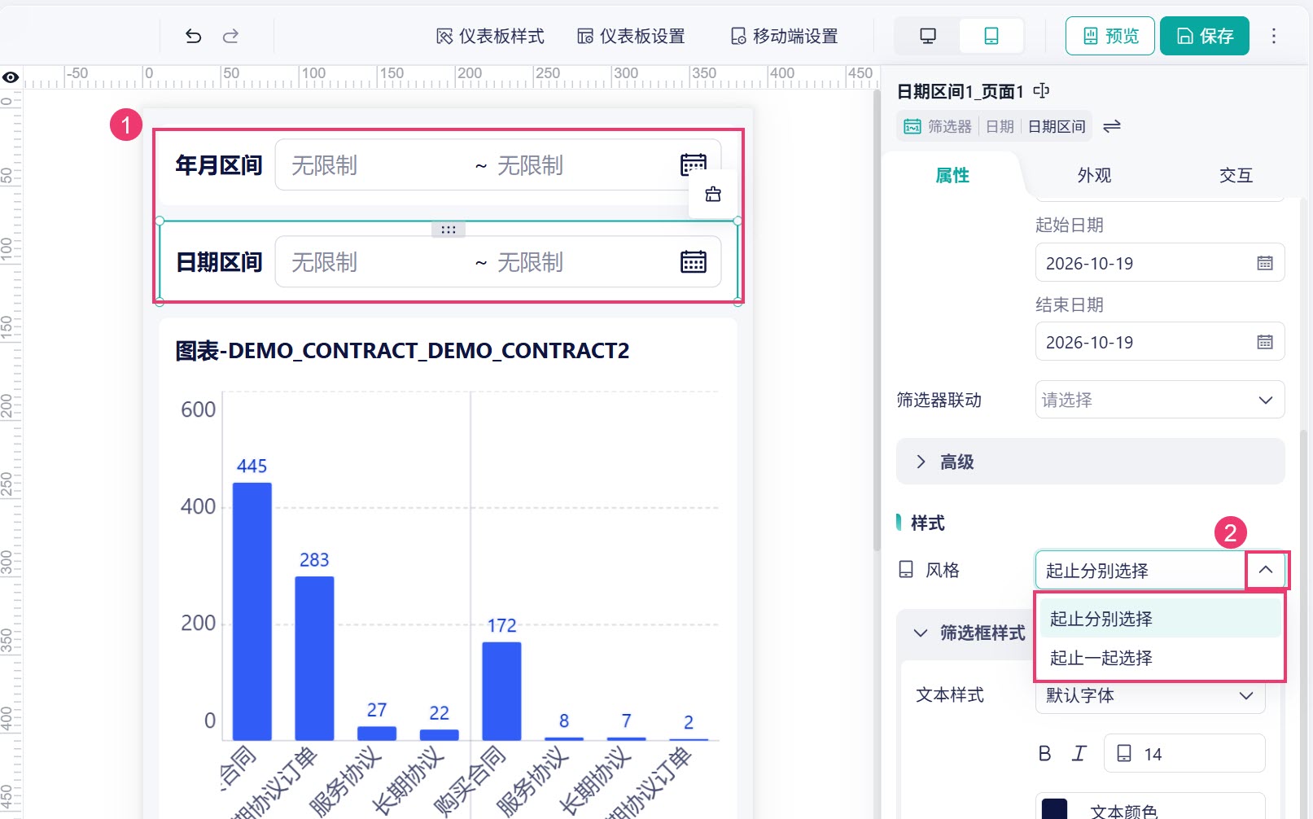Expand the 高级 section
The width and height of the screenshot is (1313, 819).
point(1091,462)
